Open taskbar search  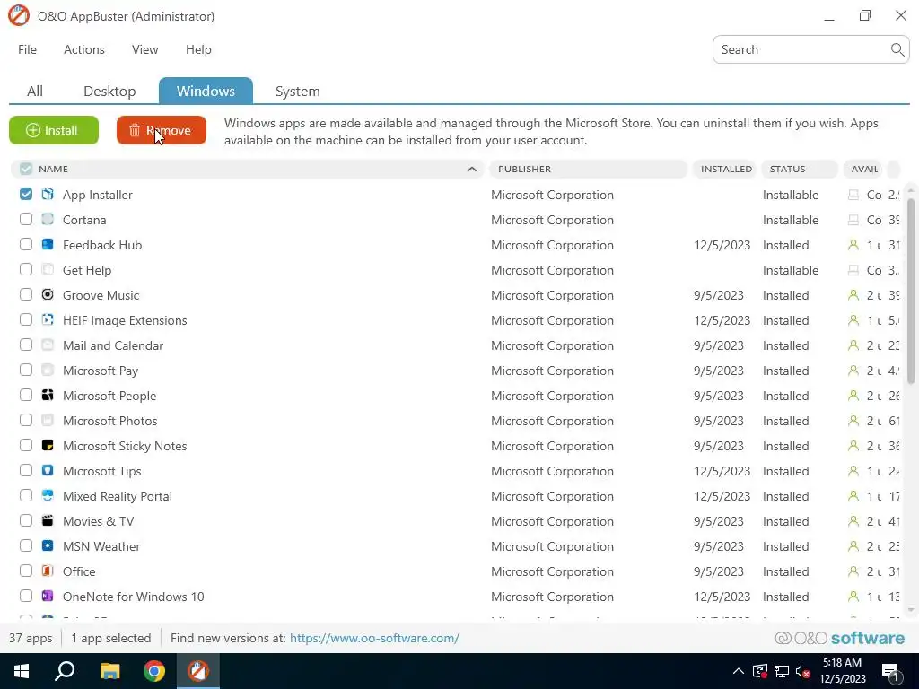[65, 671]
